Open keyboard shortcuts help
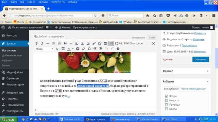 coord(118,49)
